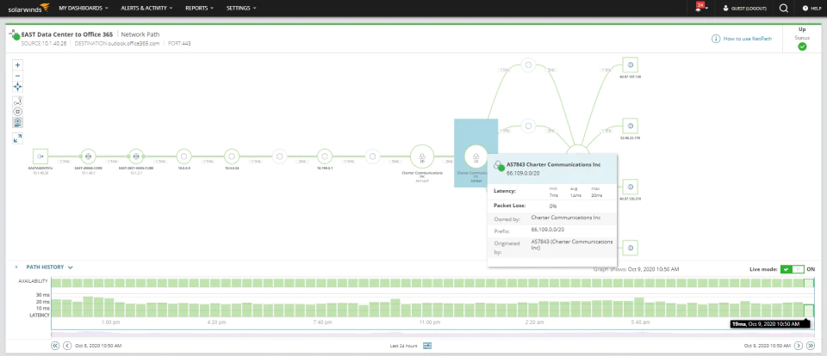Select the EASTAGENT01v source node icon
The image size is (827, 356).
40,157
